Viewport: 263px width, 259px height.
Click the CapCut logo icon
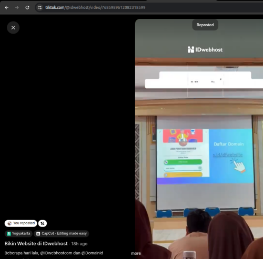38,234
